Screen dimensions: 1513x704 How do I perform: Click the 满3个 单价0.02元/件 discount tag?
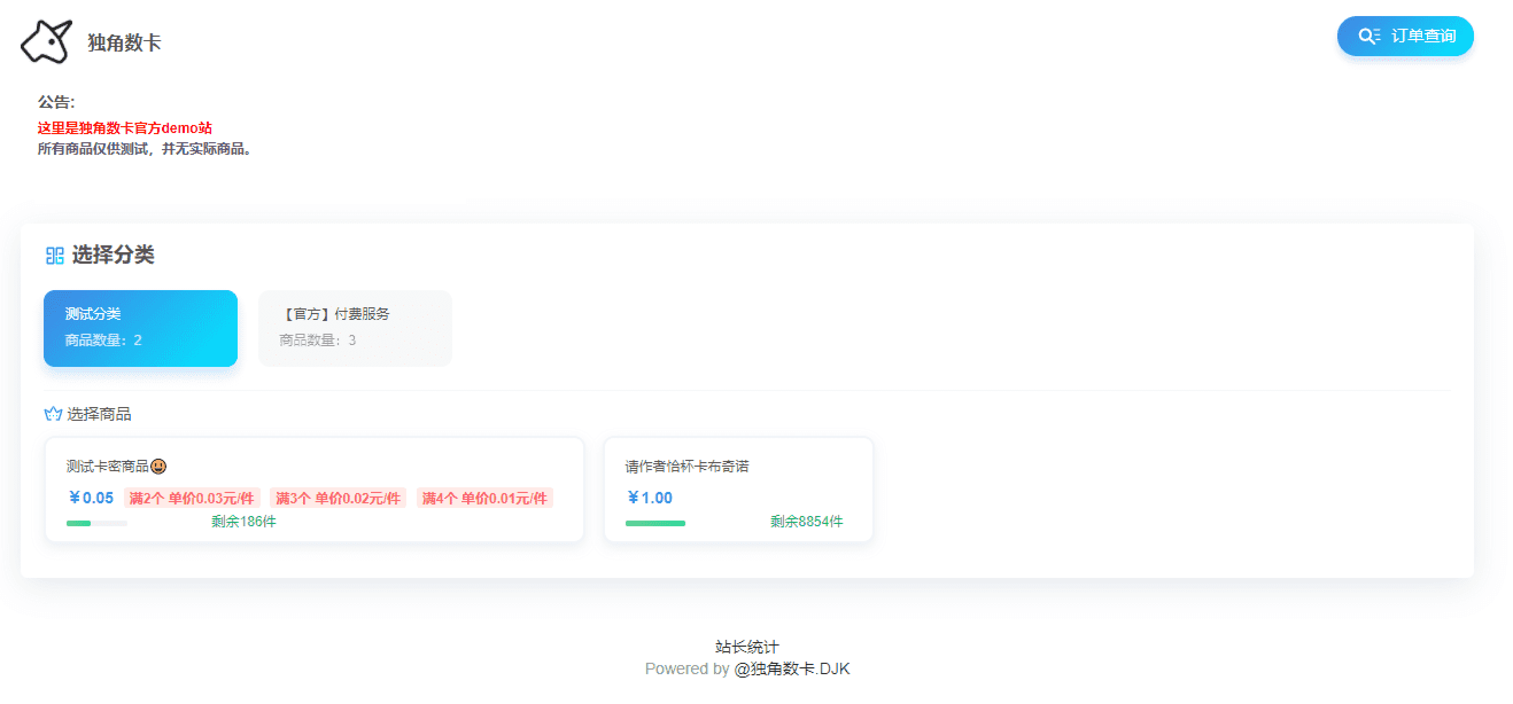coord(337,498)
